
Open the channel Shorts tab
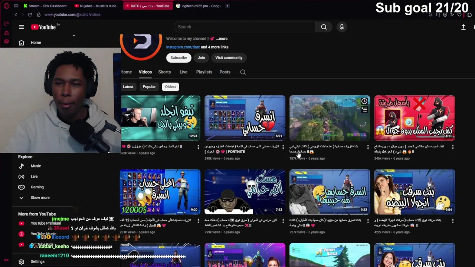[x=164, y=72]
